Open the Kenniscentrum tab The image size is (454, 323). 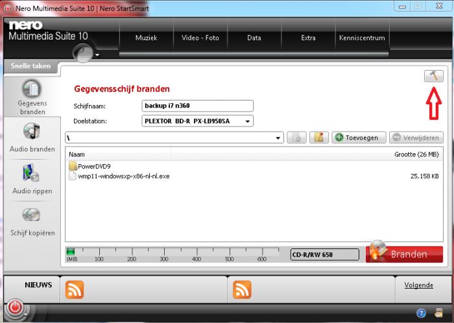362,38
